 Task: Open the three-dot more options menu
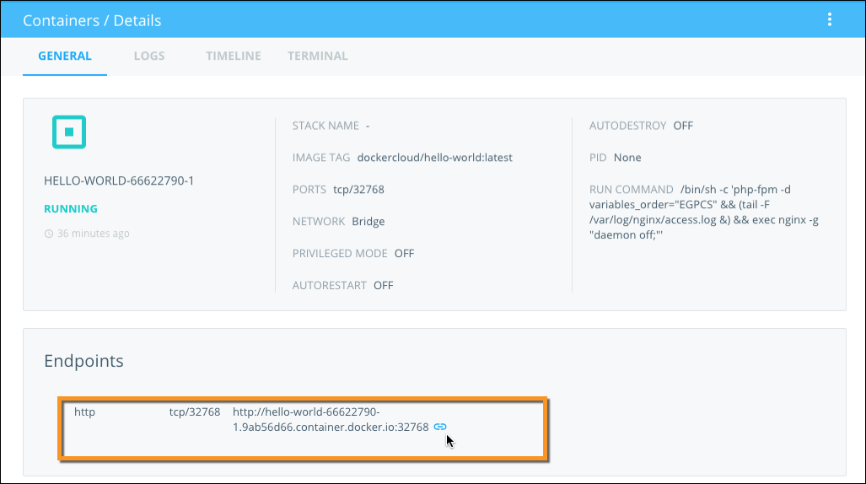click(830, 20)
